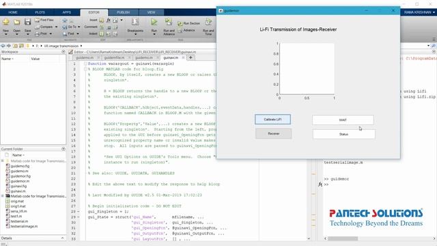The height and width of the screenshot is (246, 437).
Task: Open the New dropdown arrow
Action: 5,34
